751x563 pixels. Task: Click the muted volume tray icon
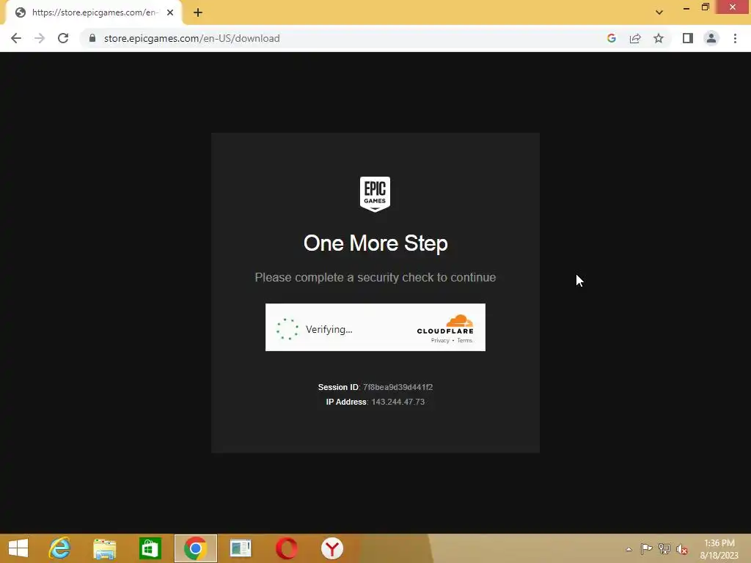coord(682,549)
